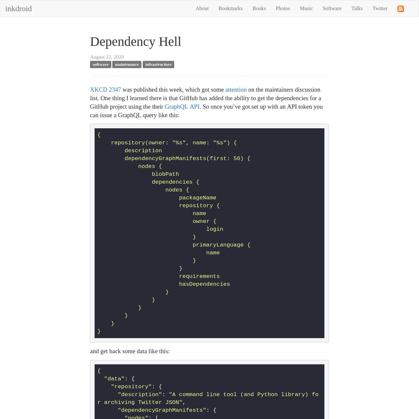Follow the GraphQL API link
The width and height of the screenshot is (419, 419).
(182, 107)
